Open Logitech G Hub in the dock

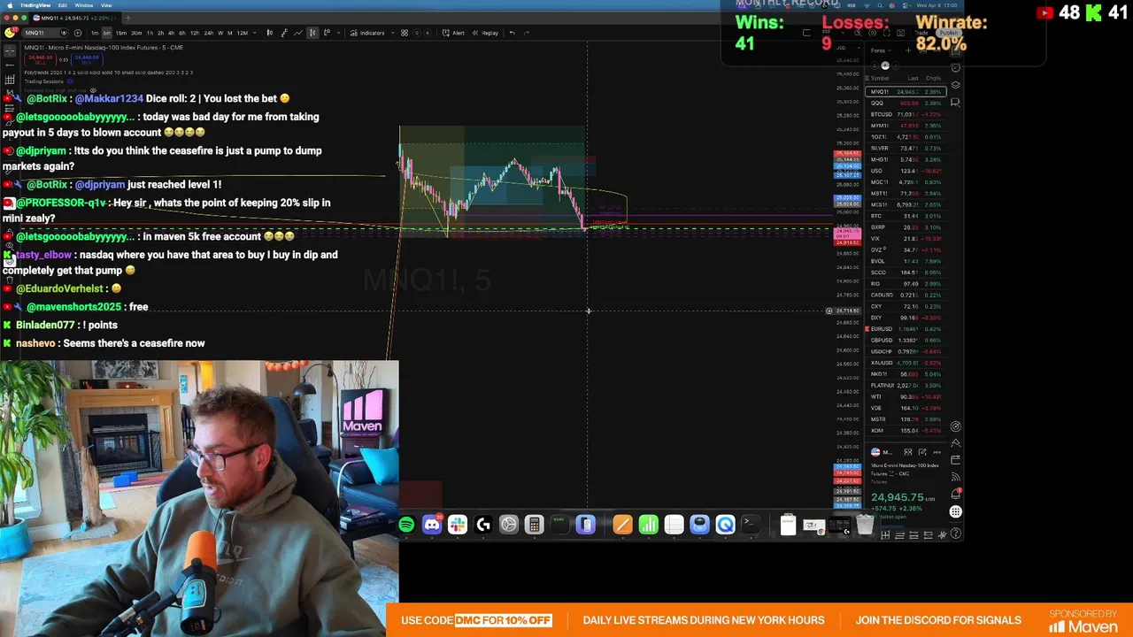click(483, 526)
